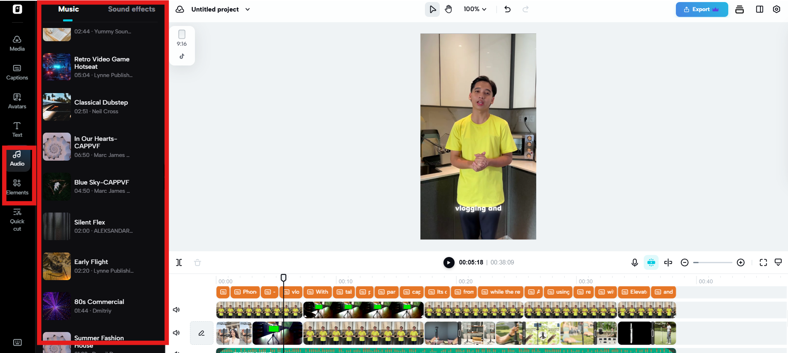Open the 9:16 aspect ratio selector

tap(182, 38)
